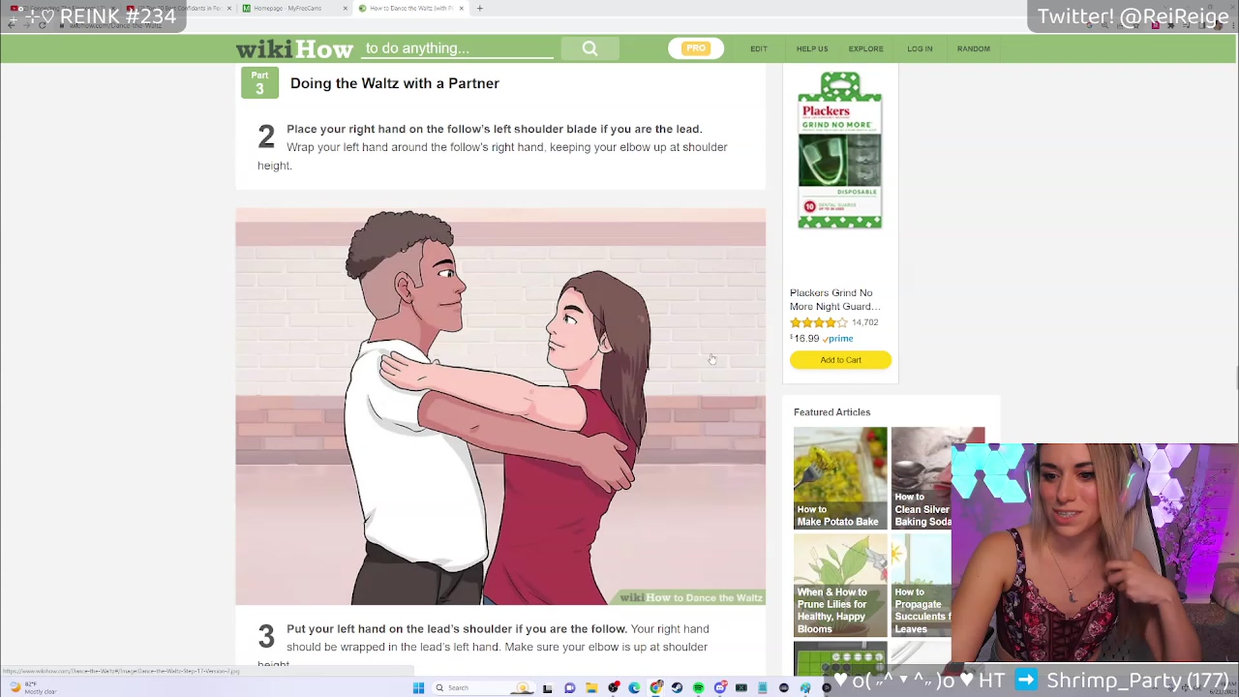
Task: Click the browser reload button
Action: pyautogui.click(x=43, y=25)
